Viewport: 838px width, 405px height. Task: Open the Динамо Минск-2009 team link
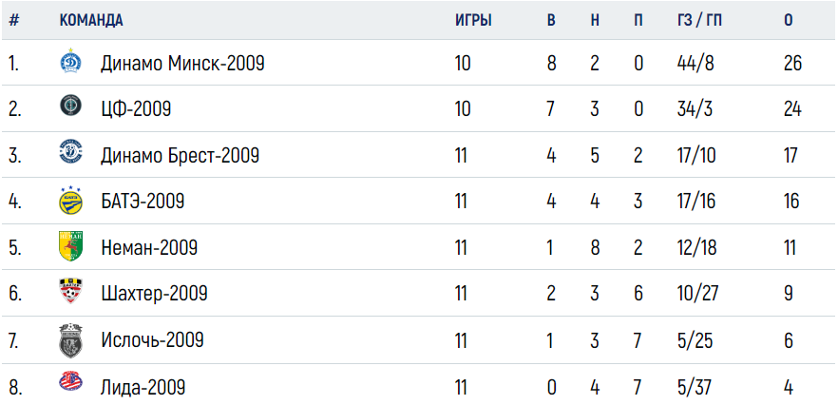tap(182, 65)
